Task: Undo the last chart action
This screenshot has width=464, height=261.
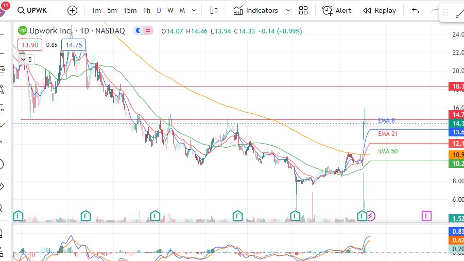Action: [415, 11]
